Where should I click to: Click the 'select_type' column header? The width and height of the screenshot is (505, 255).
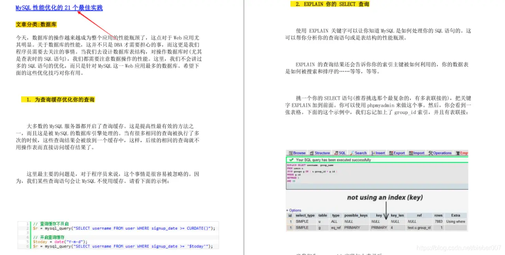[305, 215]
